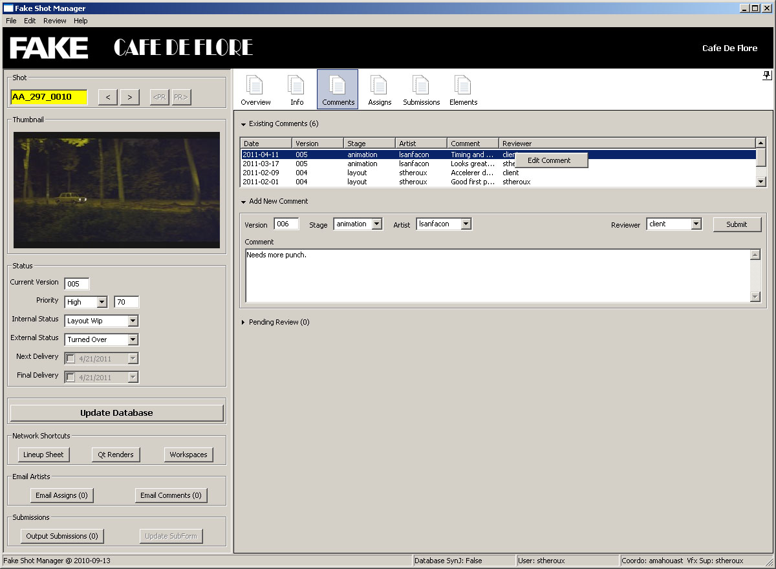The image size is (776, 569).
Task: Open the Review menu
Action: 55,21
